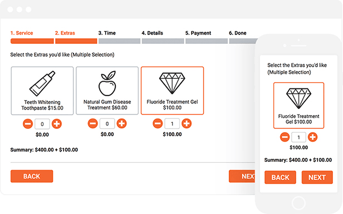Decrease the Natural Gum Disease Treatment quantity
Viewport: 343px width, 214px height.
tap(93, 123)
